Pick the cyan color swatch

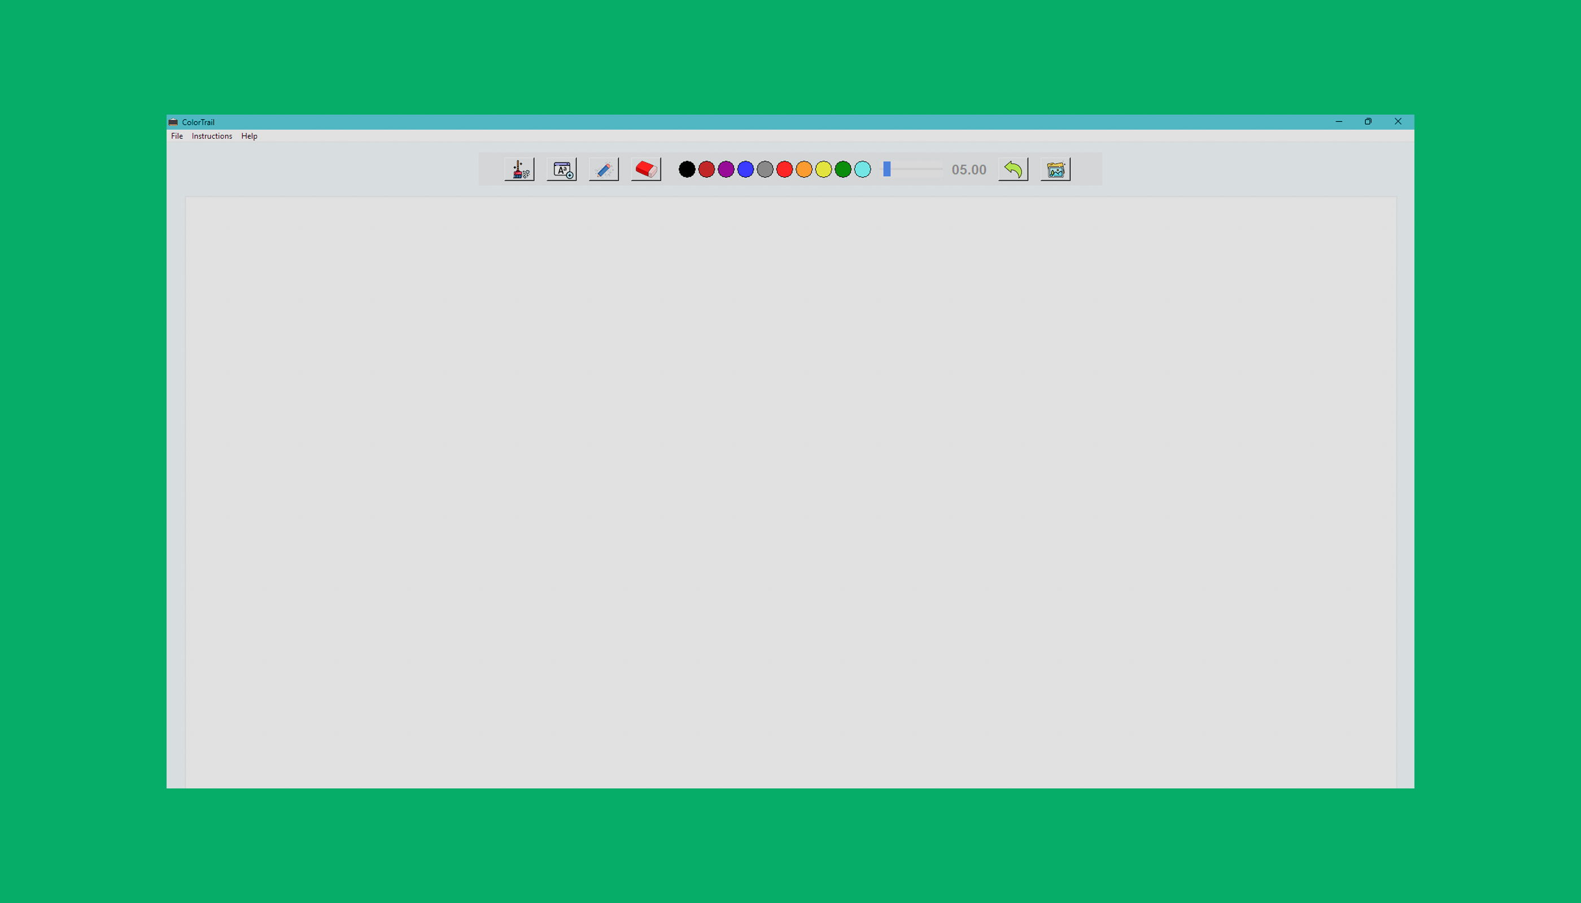coord(862,169)
